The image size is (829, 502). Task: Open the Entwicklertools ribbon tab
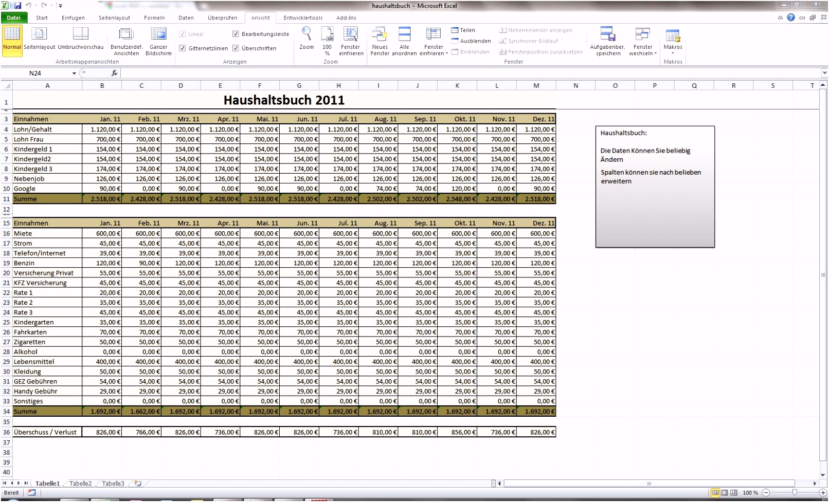tap(303, 17)
